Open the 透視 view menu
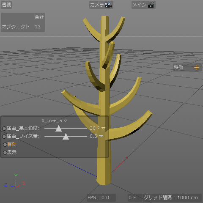203x203 pixels. coord(6,5)
